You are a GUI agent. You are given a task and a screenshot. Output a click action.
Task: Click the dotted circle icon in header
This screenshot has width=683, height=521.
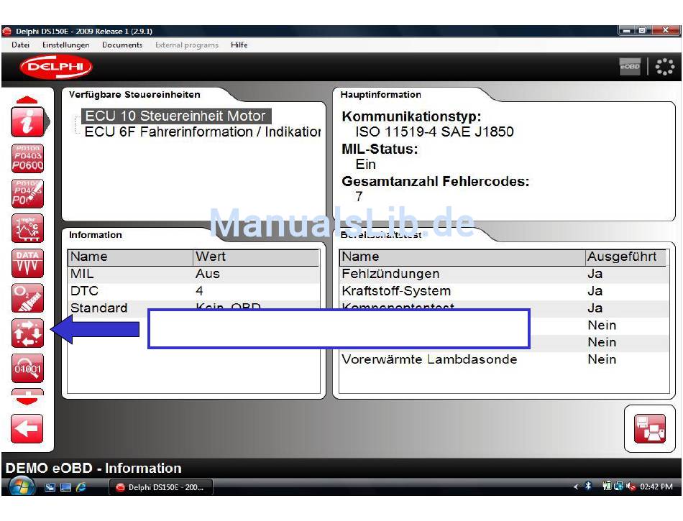click(665, 67)
